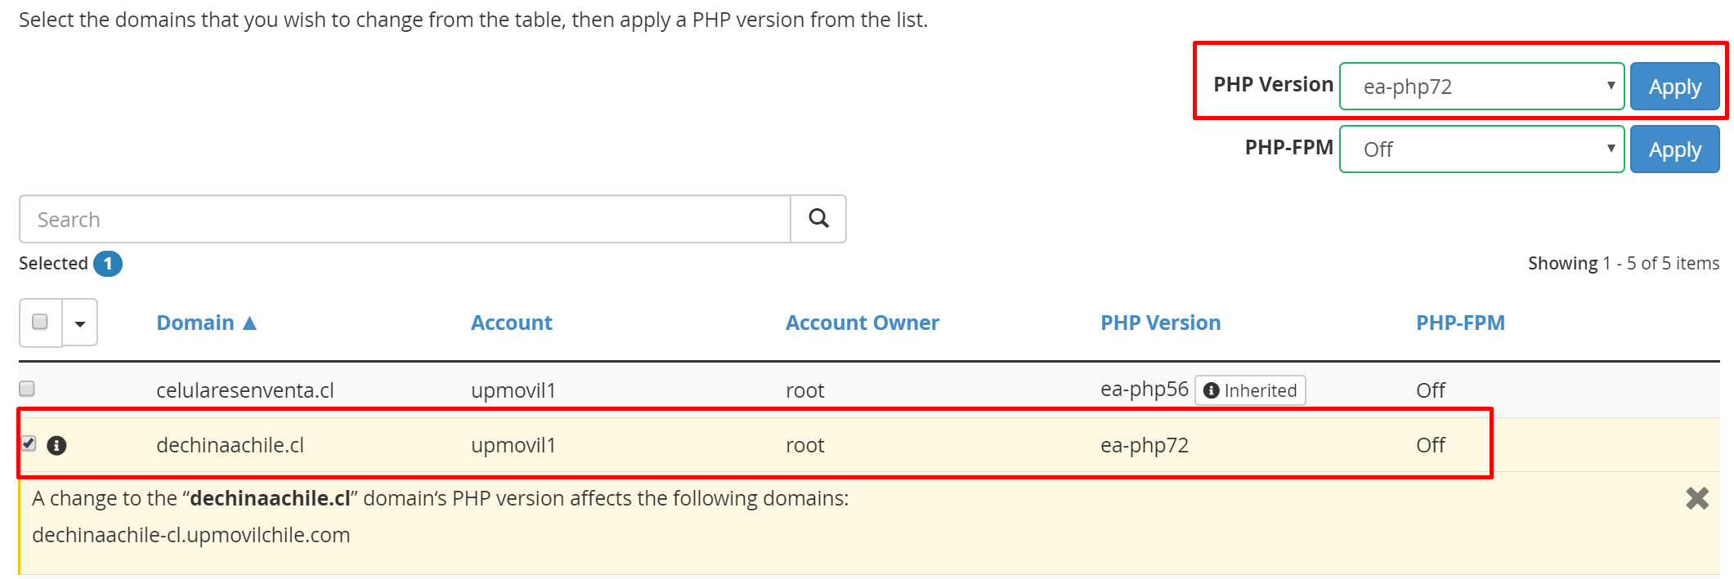Uncheck the dechinaachile.cl row checkbox
The image size is (1734, 579).
point(29,443)
